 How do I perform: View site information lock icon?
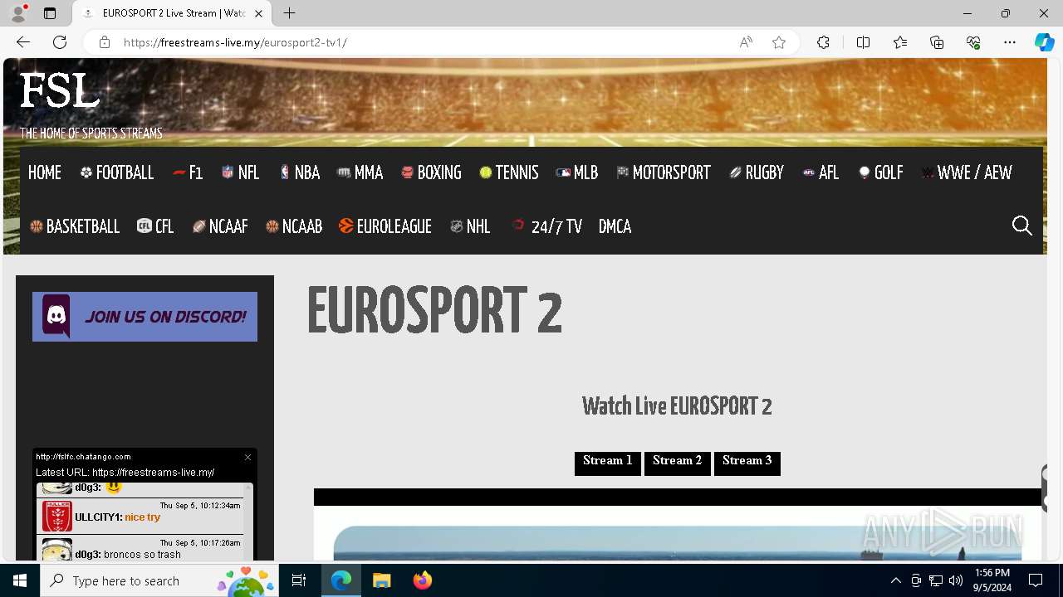[x=105, y=42]
